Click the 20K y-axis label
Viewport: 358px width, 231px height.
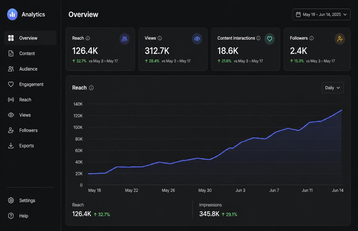click(79, 174)
